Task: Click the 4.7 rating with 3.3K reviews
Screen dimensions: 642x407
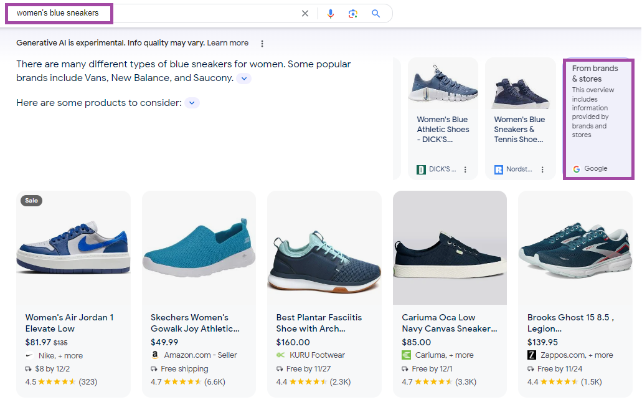Action: pyautogui.click(x=439, y=382)
